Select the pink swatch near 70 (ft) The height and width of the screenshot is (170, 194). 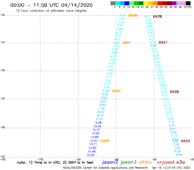[x=183, y=3]
